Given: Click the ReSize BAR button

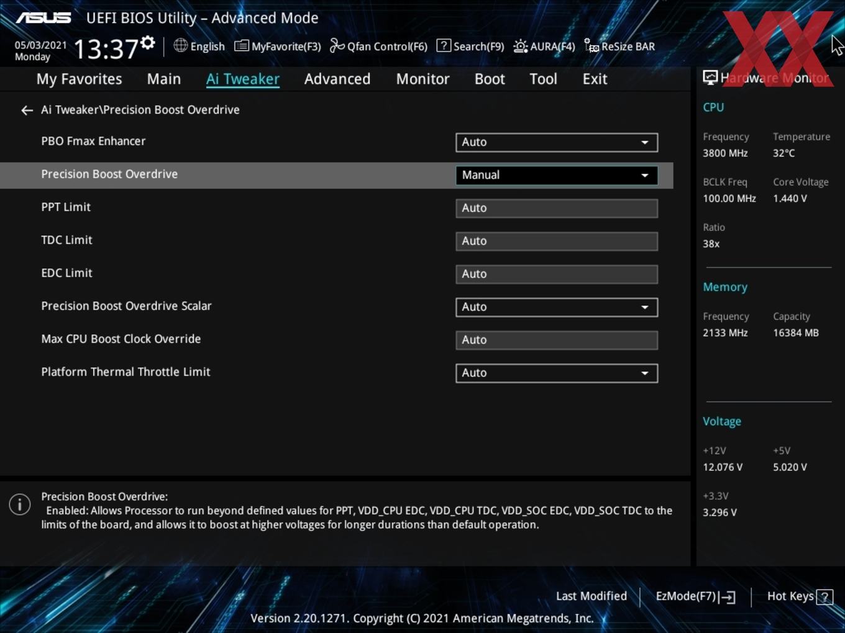Looking at the screenshot, I should click(x=619, y=46).
